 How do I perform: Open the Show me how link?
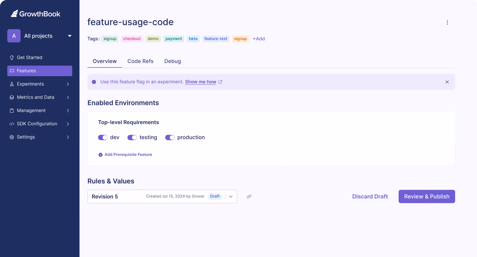(x=200, y=82)
